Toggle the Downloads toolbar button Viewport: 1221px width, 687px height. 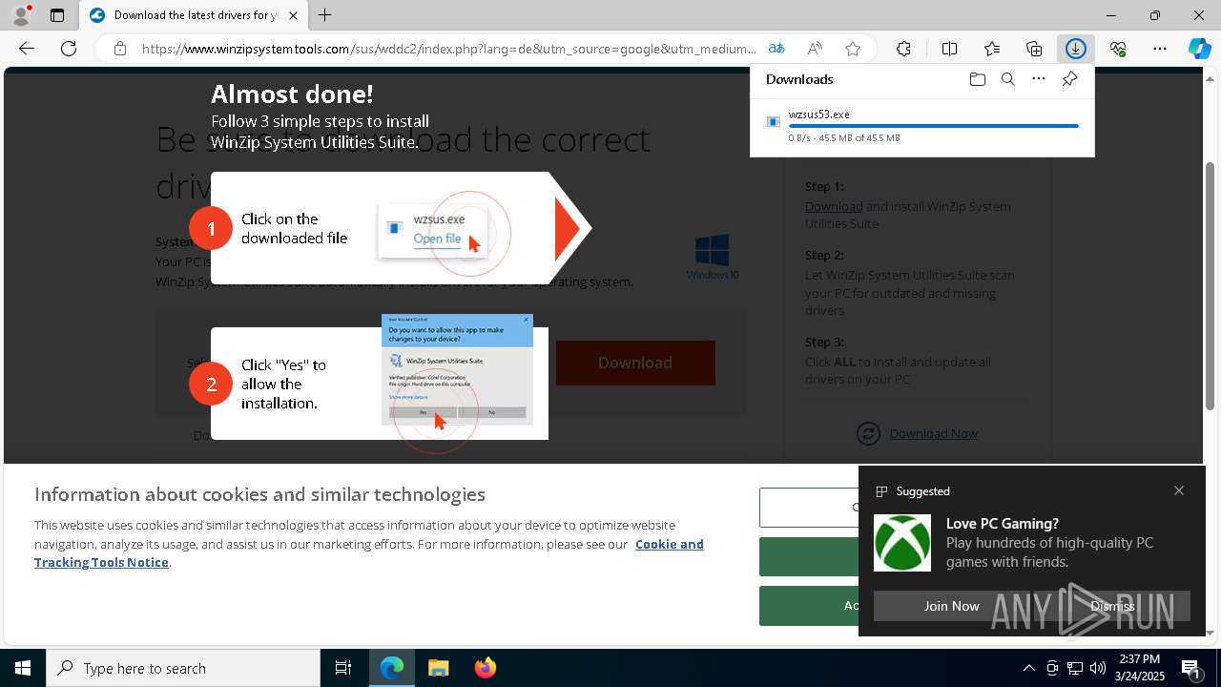[1076, 49]
